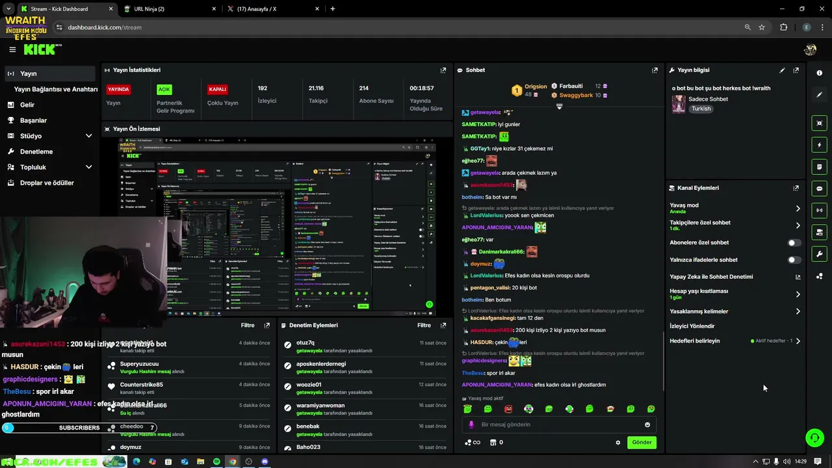
Task: Bookmark this page with star icon
Action: tap(762, 27)
